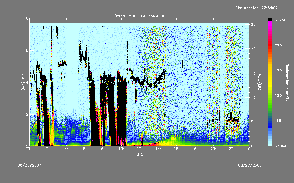
Task: Pick the dark blue band near 5.0
Action: pos(270,122)
